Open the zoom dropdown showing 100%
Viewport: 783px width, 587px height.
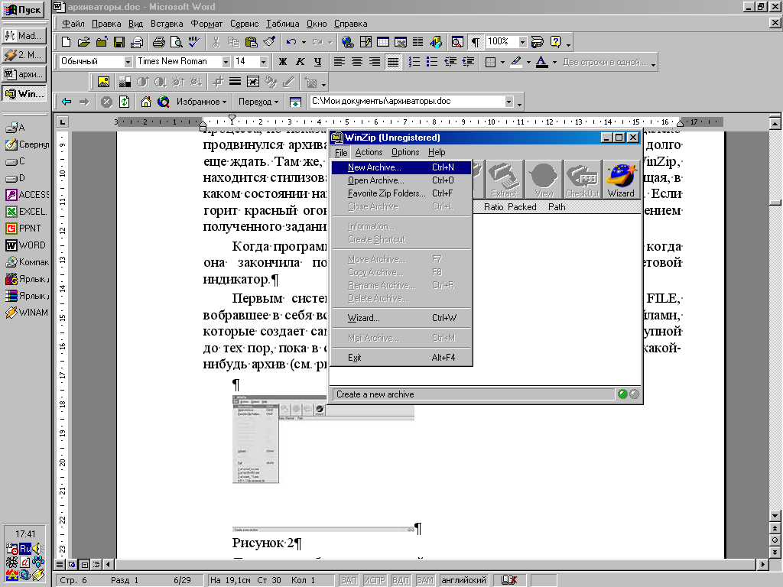pos(522,42)
